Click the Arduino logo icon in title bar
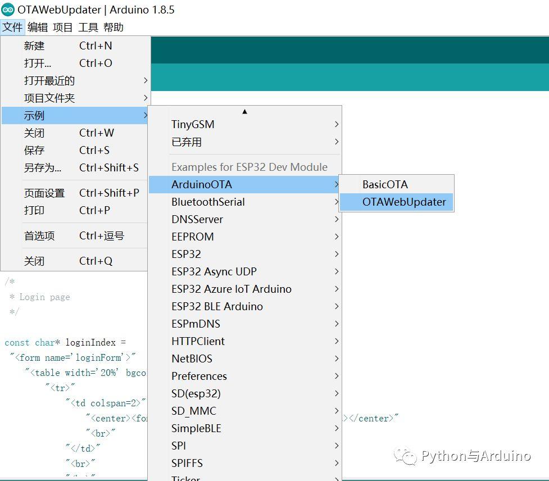549x481 pixels. tap(8, 10)
